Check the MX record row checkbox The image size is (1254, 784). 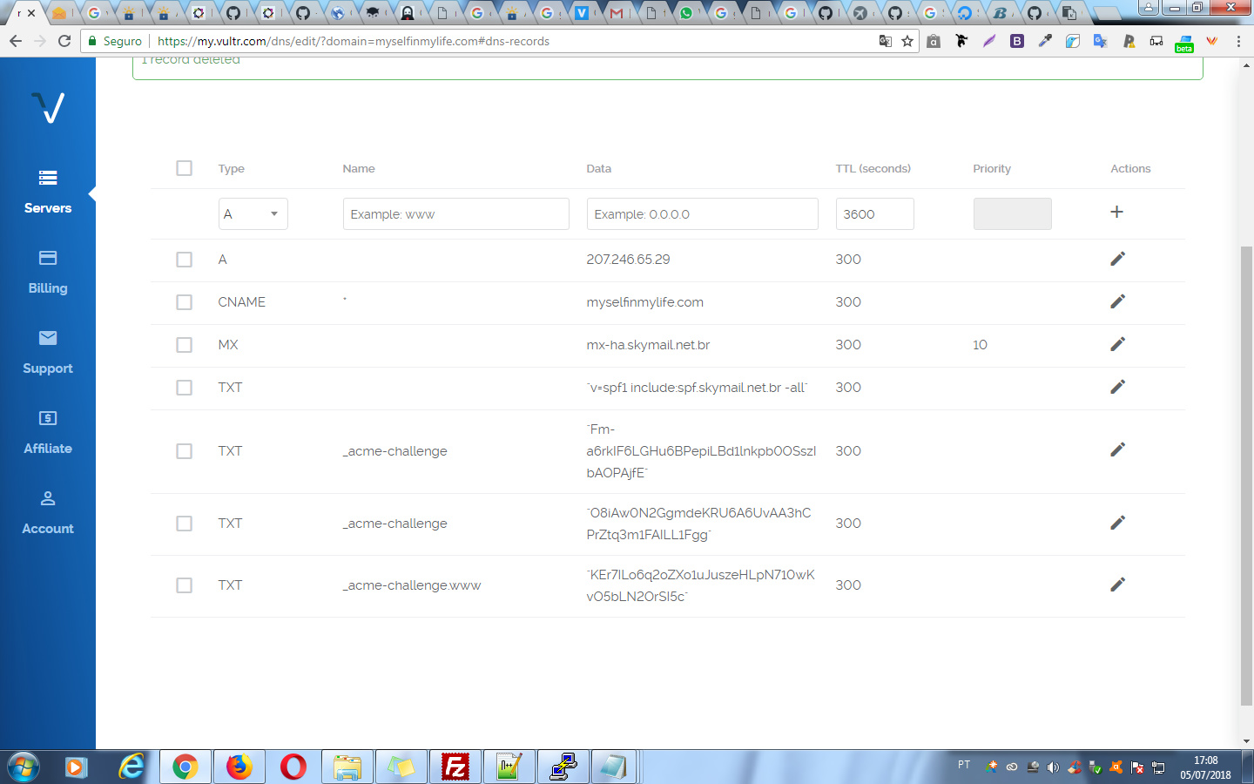(184, 345)
